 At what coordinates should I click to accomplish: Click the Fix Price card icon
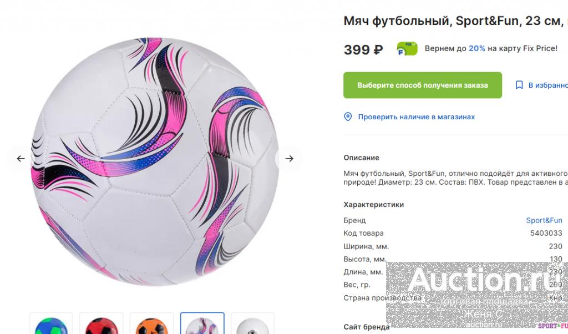(x=407, y=49)
